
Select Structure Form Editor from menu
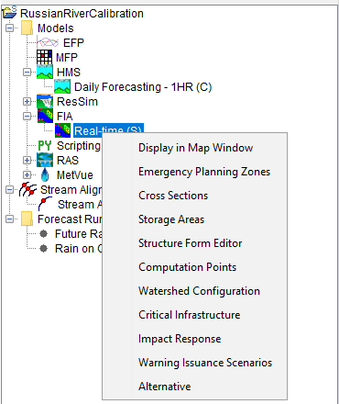(190, 243)
